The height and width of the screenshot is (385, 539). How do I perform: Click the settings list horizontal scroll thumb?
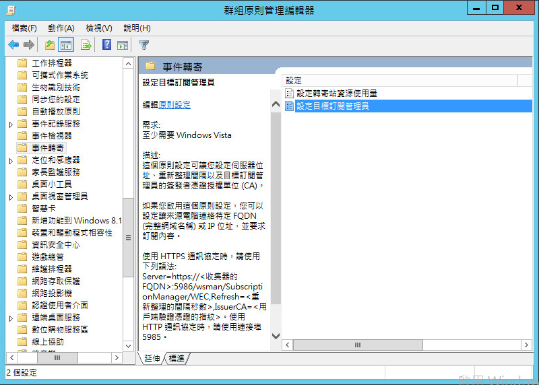(x=358, y=345)
